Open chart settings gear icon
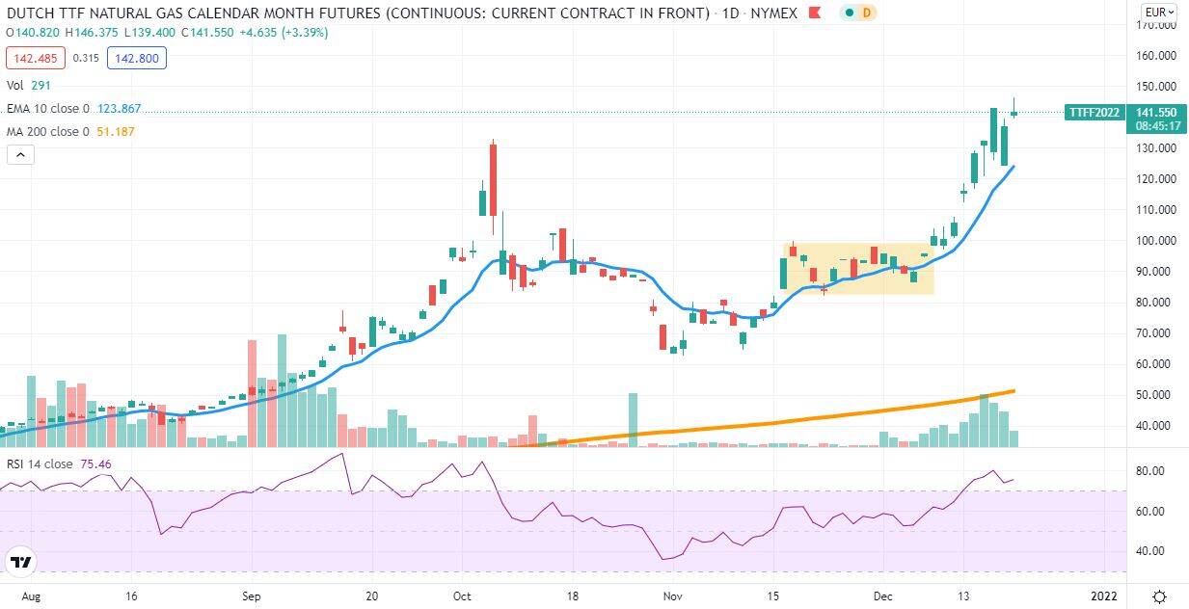Screen dimensions: 1189x609 1159,596
